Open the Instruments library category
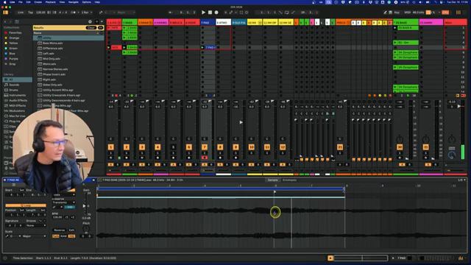Screen dimensions: 471x265 click(17, 95)
